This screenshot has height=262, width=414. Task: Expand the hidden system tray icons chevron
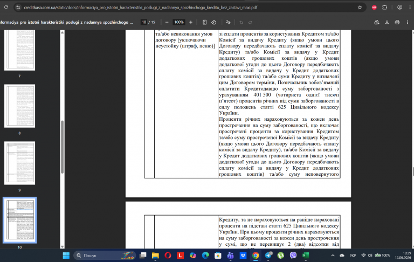click(333, 256)
